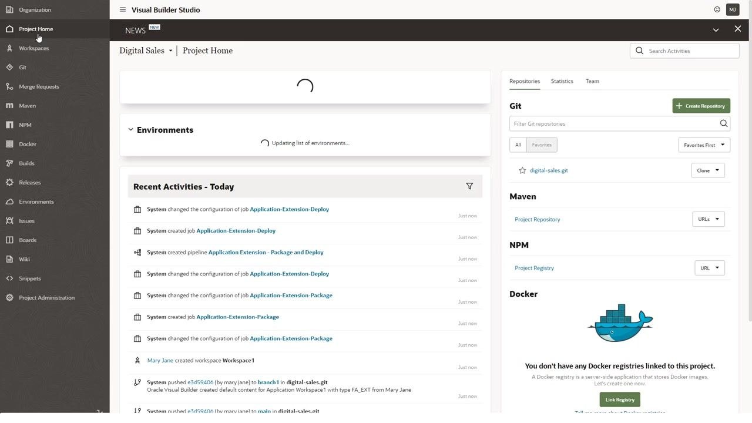The image size is (752, 423).
Task: Open the NPM URL dropdown
Action: point(710,268)
